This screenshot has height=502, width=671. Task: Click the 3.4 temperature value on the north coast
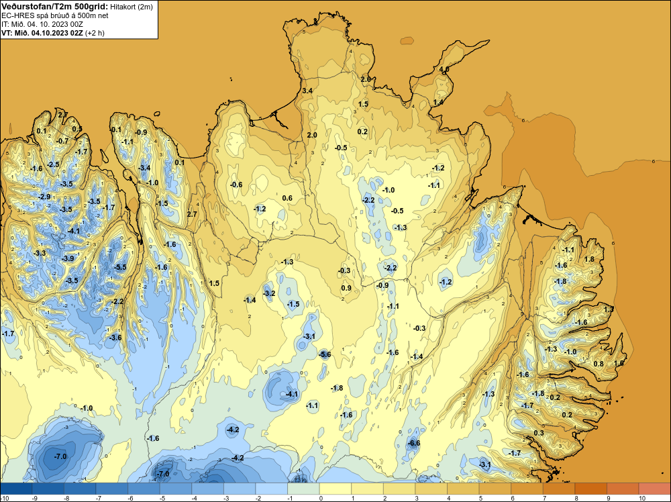[x=307, y=91]
